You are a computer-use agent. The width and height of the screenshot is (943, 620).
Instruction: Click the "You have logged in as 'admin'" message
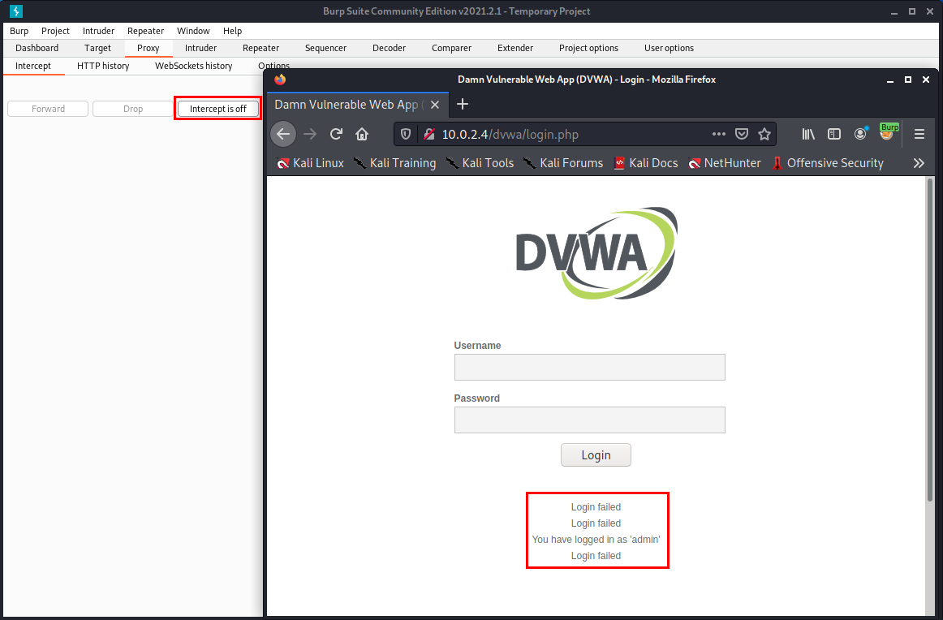pos(596,540)
